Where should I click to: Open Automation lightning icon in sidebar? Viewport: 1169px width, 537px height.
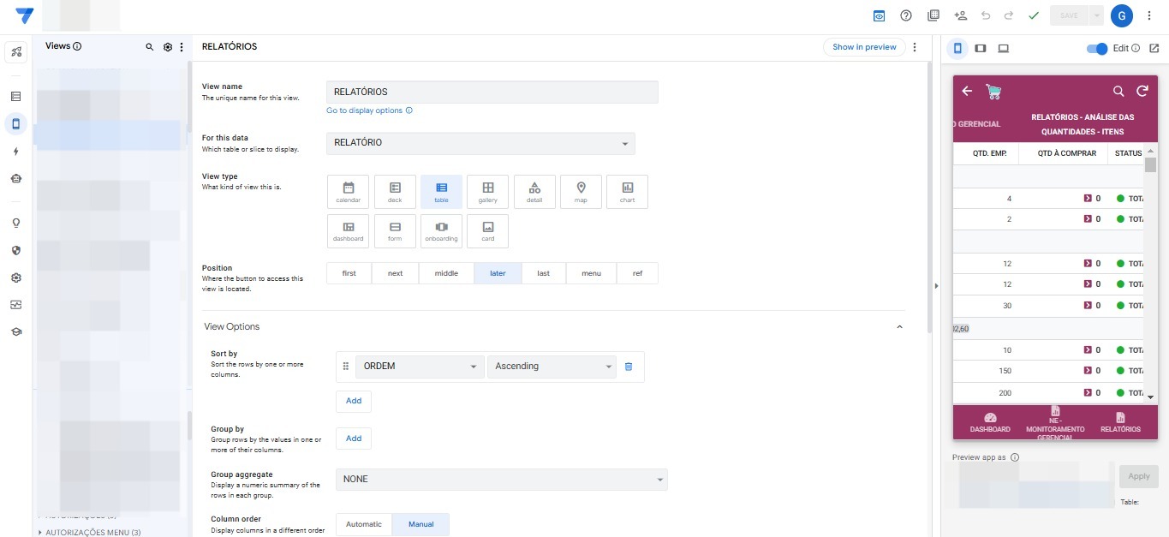[x=15, y=152]
